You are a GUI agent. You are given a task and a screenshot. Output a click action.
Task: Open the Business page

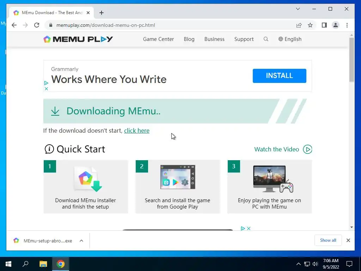(x=214, y=39)
